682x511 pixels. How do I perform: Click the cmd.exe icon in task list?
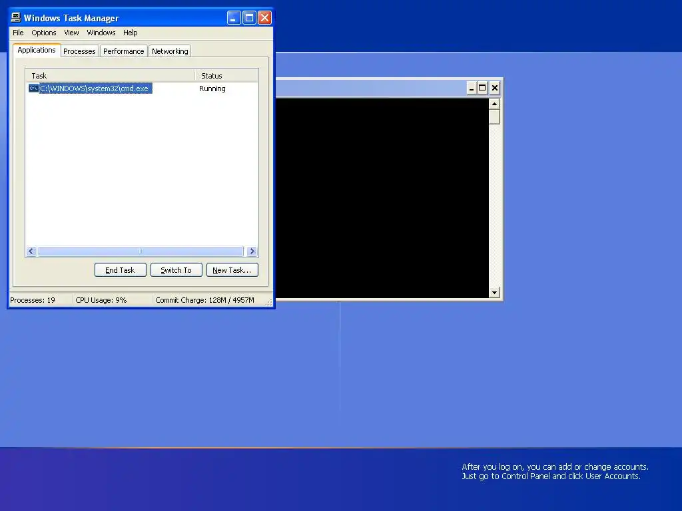tap(33, 88)
